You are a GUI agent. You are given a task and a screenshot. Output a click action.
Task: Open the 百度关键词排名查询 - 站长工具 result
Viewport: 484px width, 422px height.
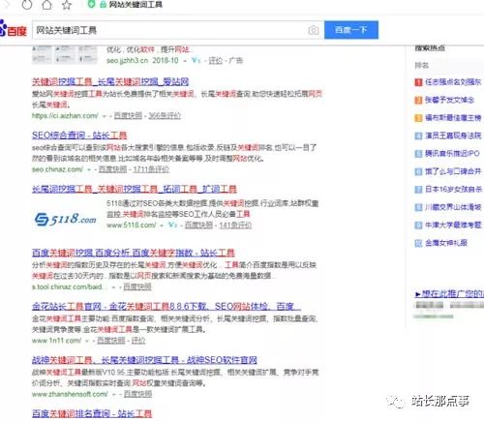point(92,413)
